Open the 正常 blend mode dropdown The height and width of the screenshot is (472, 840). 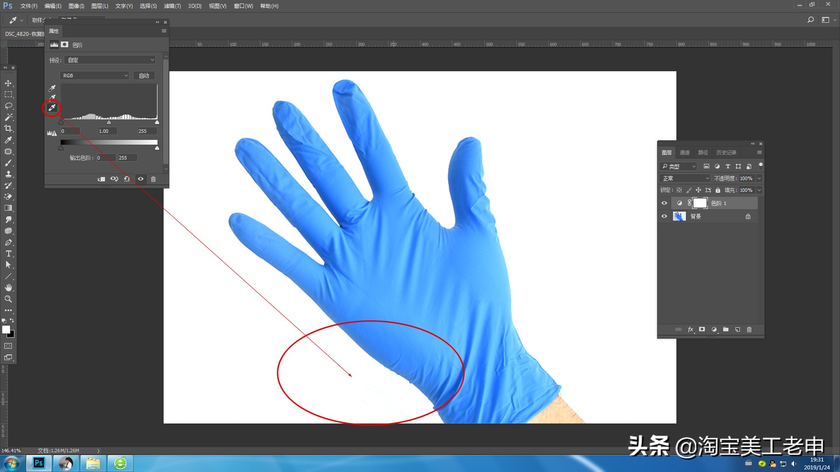tap(685, 178)
